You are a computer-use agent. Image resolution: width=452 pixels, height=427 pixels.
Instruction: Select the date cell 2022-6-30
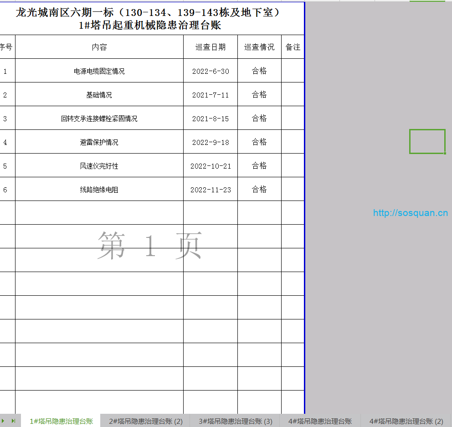coord(210,71)
